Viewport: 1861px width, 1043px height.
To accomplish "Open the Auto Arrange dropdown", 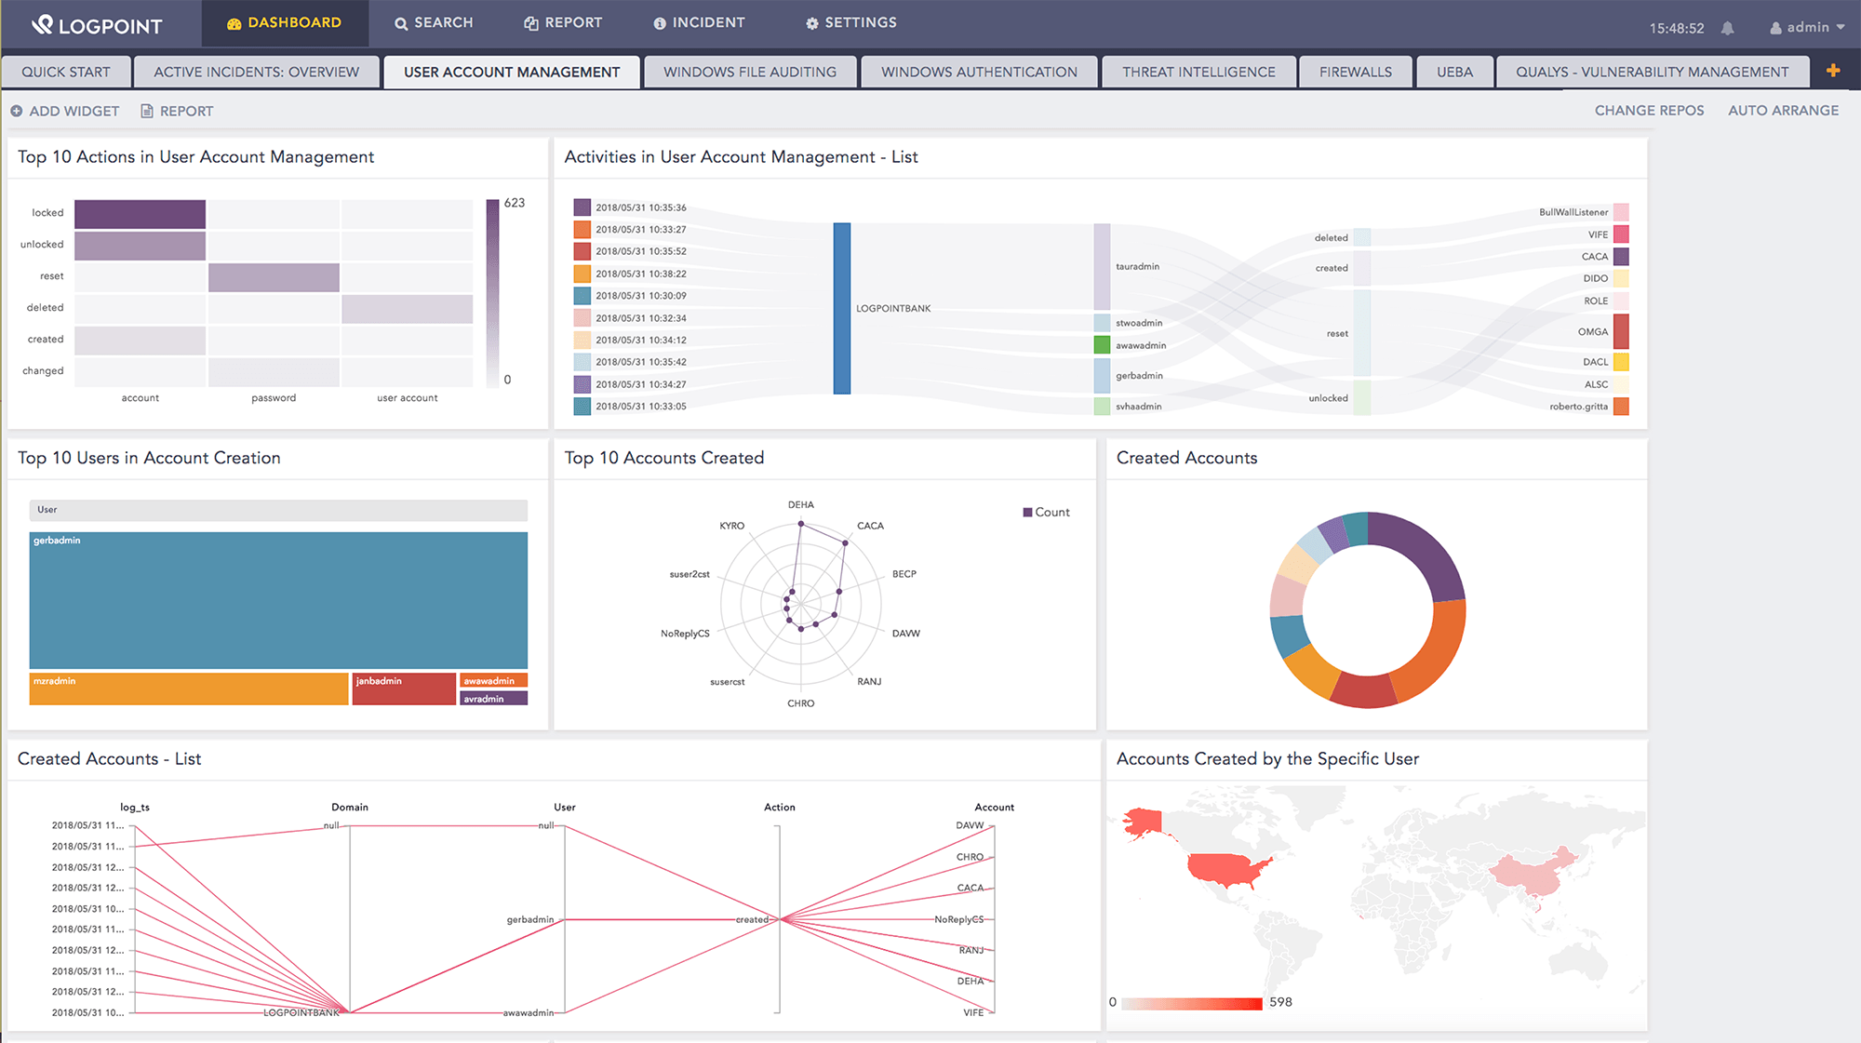I will click(x=1783, y=110).
